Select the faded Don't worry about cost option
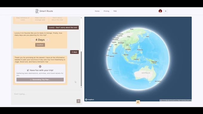This screenshot has width=203, height=114. (x=57, y=19)
